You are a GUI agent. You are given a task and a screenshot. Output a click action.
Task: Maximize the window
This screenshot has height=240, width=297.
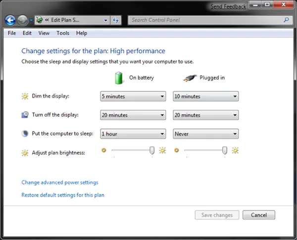[x=267, y=5]
